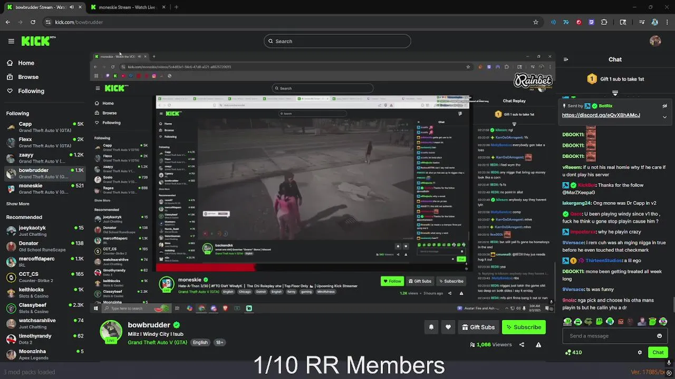Screen dimensions: 675x379
Task: Open Following in the sidebar
Action: pos(25,91)
